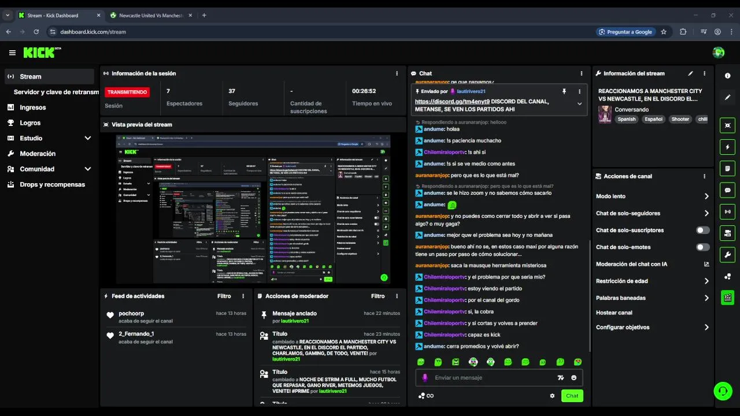Open Palabras baneadas options arrow
Viewport: 740px width, 416px height.
(706, 298)
